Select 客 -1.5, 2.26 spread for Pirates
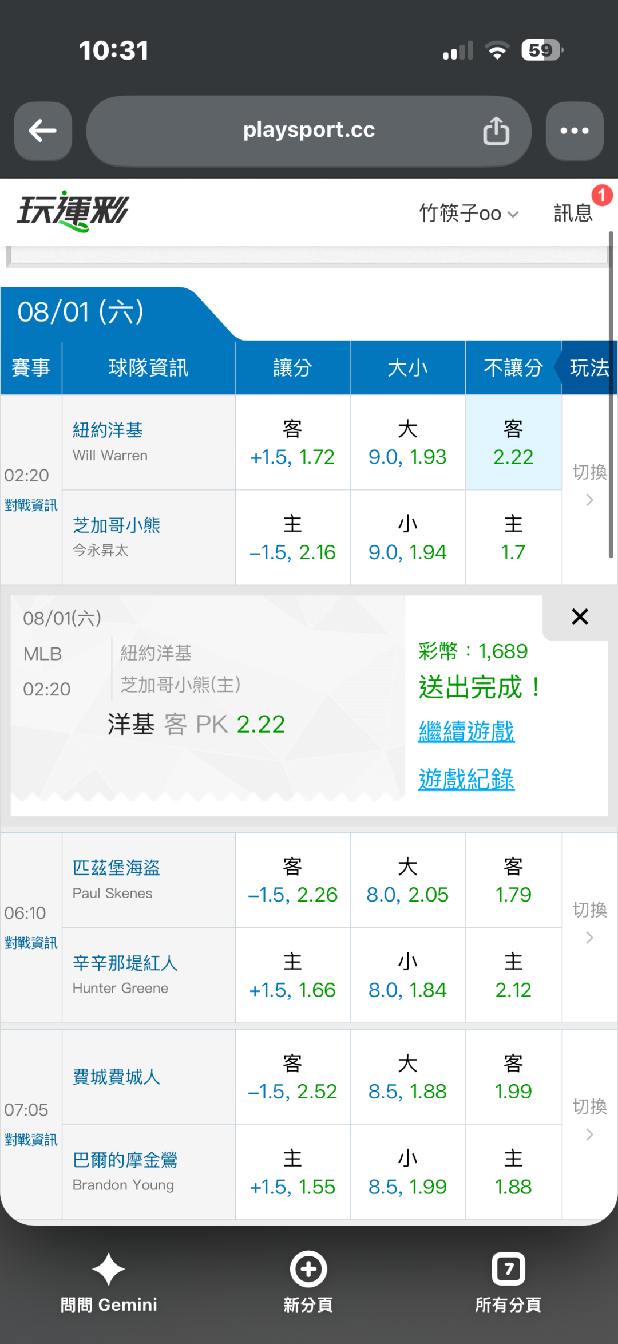618x1344 pixels. pyautogui.click(x=292, y=880)
